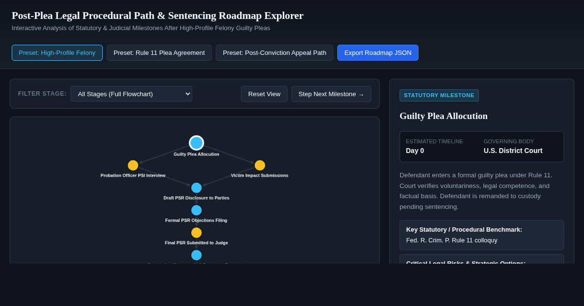The height and width of the screenshot is (306, 584).
Task: Select the Probation Officer PSI Interview node
Action: [x=133, y=165]
